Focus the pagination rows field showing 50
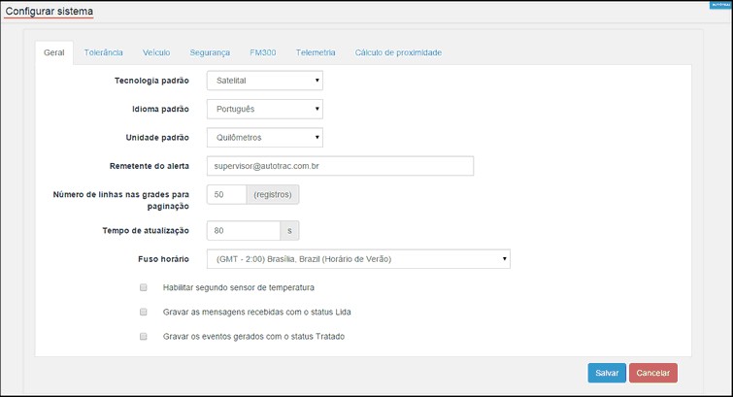Screen dimensions: 733x397 coord(227,194)
